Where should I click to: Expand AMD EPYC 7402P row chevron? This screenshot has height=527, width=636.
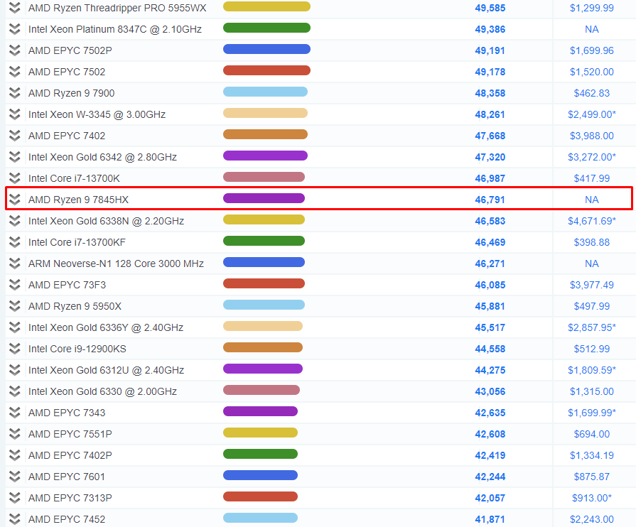(x=15, y=455)
